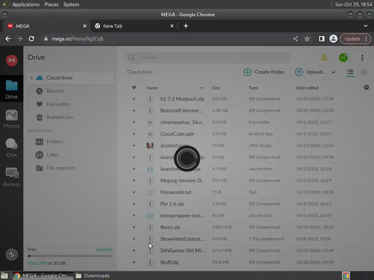Open shared Folders
Screen dimensions: 374x280
(x=55, y=142)
